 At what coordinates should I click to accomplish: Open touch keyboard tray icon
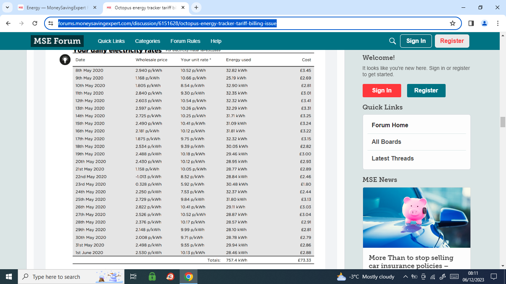click(455, 277)
